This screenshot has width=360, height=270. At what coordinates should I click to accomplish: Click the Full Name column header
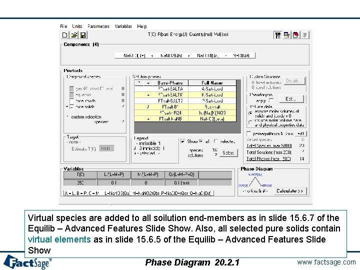pos(212,83)
